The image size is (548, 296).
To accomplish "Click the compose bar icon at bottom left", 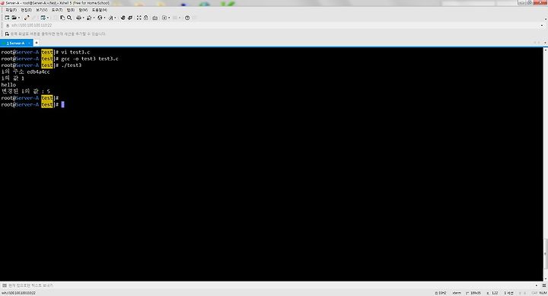I will pyautogui.click(x=5, y=285).
